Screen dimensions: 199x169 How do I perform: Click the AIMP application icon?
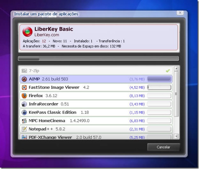pos(24,79)
